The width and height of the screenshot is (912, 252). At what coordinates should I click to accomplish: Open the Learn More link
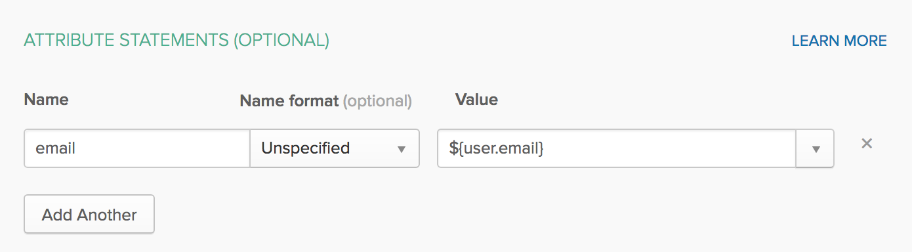[x=839, y=41]
